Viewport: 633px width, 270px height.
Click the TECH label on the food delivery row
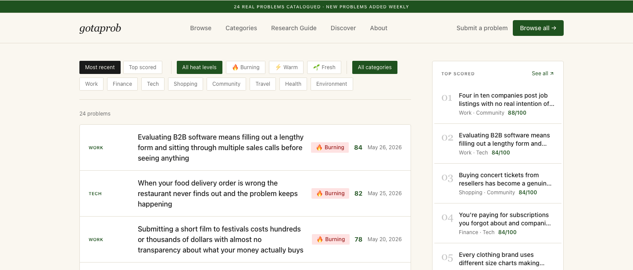(x=95, y=194)
